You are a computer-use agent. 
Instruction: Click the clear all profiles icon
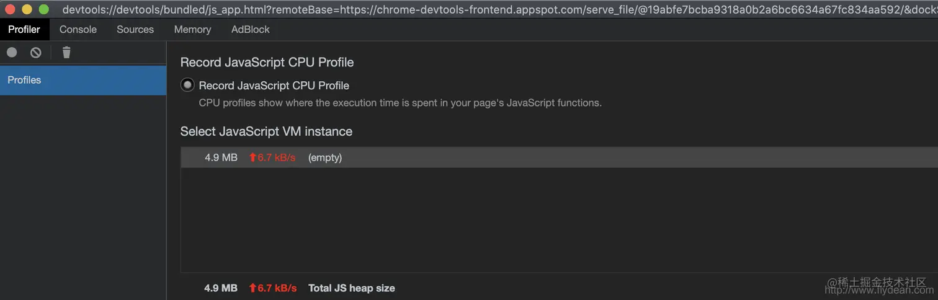pos(36,53)
